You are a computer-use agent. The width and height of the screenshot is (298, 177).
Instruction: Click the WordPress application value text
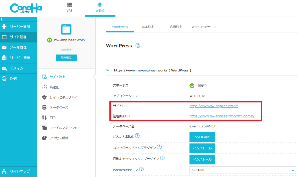pos(198,96)
